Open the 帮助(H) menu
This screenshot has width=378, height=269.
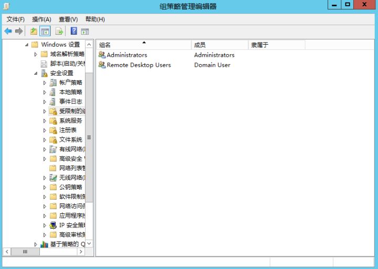point(95,19)
